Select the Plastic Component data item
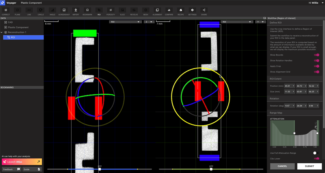The width and height of the screenshot is (325, 173). click(18, 27)
